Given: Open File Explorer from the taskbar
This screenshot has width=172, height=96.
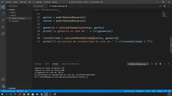Looking at the screenshot, I should [x=28, y=94].
